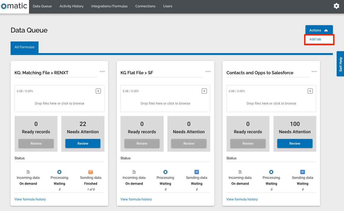Image resolution: width=344 pixels, height=211 pixels.
Task: Open Add tab from the Actions menu
Action: [315, 39]
